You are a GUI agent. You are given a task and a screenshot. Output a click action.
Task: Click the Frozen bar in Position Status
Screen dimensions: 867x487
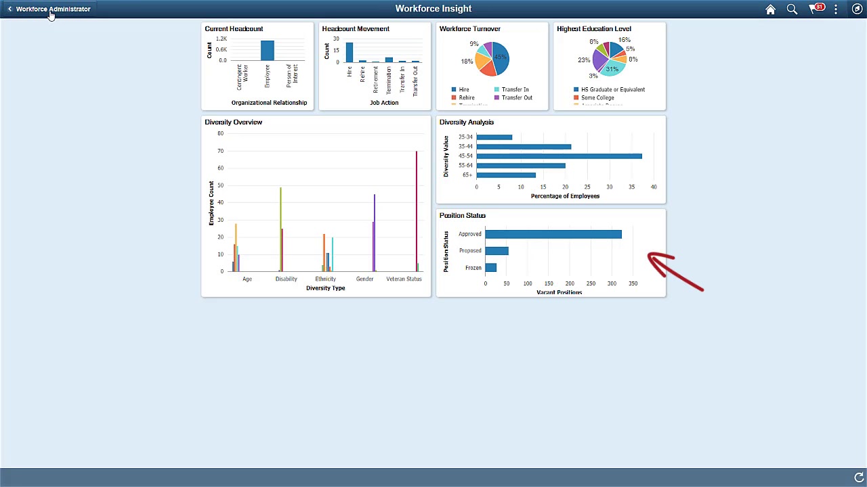[490, 268]
